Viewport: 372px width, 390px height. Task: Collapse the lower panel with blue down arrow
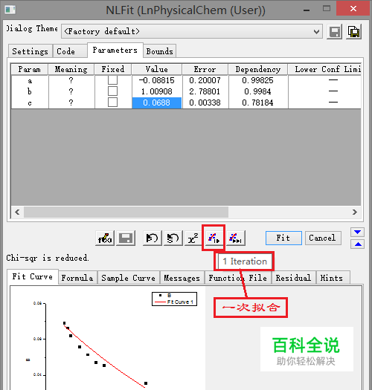point(358,232)
